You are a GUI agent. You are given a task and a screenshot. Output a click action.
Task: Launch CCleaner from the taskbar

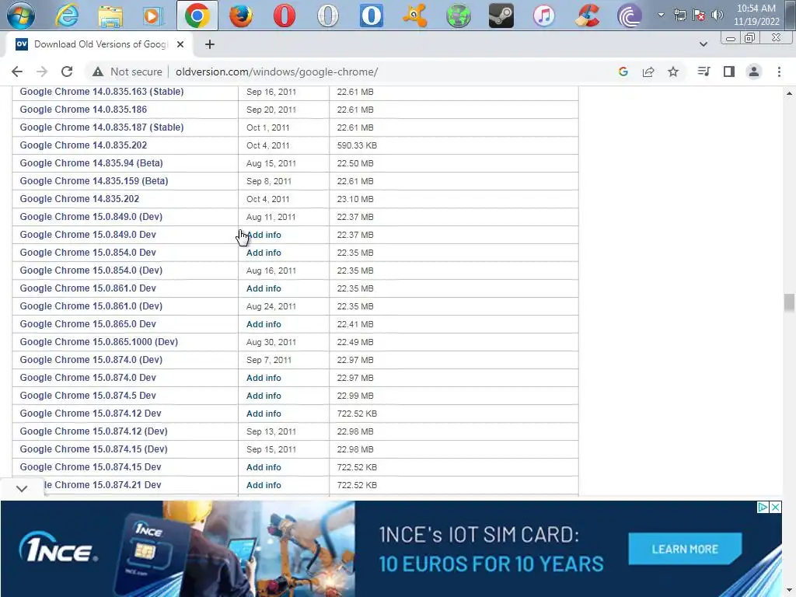588,16
